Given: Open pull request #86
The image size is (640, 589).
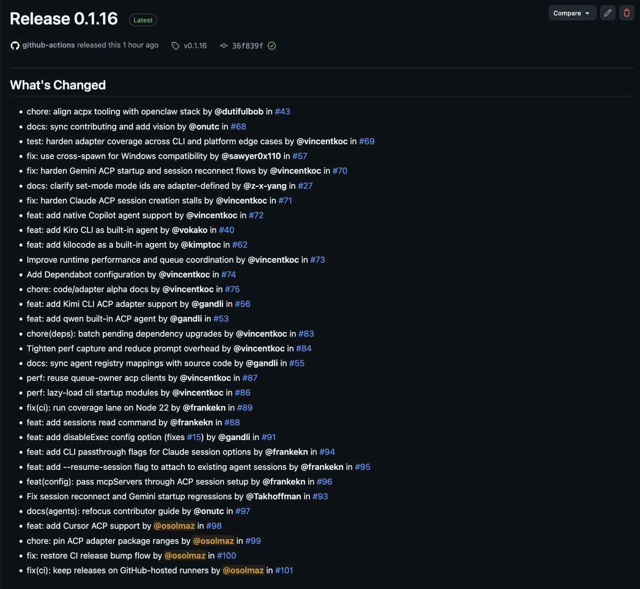Looking at the screenshot, I should (243, 392).
